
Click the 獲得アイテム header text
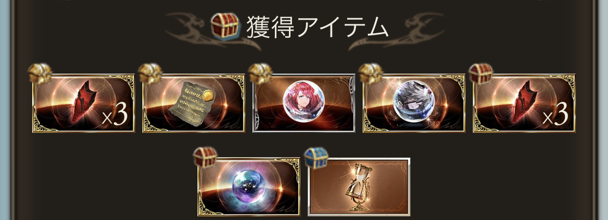[x=317, y=27]
